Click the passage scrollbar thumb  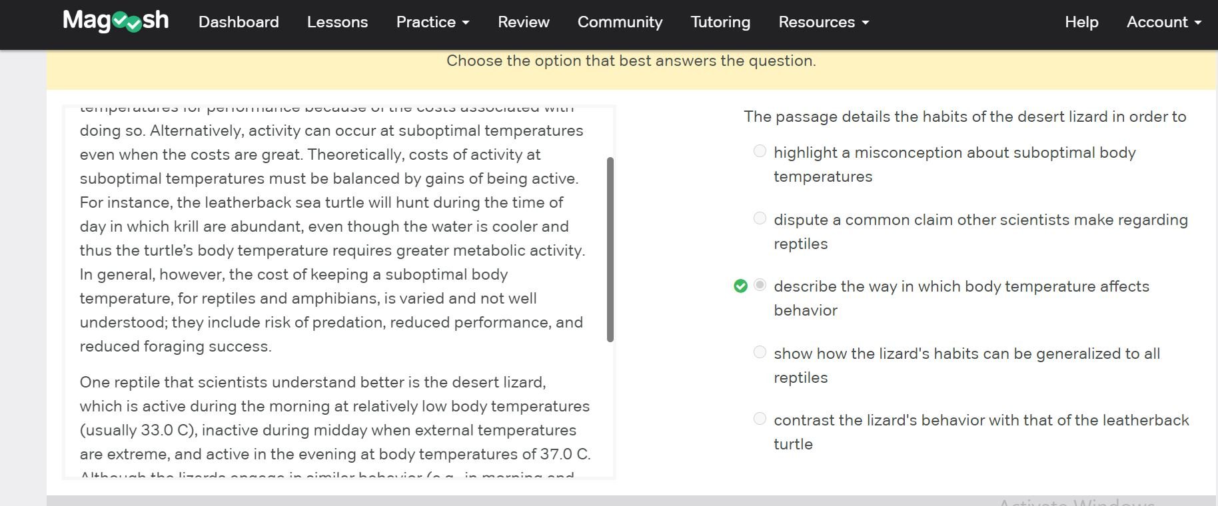point(610,250)
